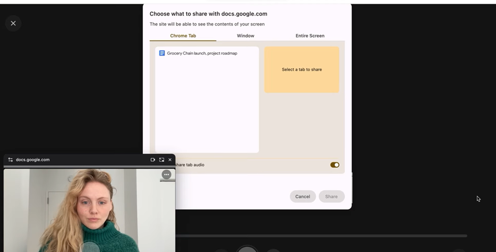Select the Grocery Chain launch, project roadmap tab
The image size is (496, 252).
pos(202,53)
